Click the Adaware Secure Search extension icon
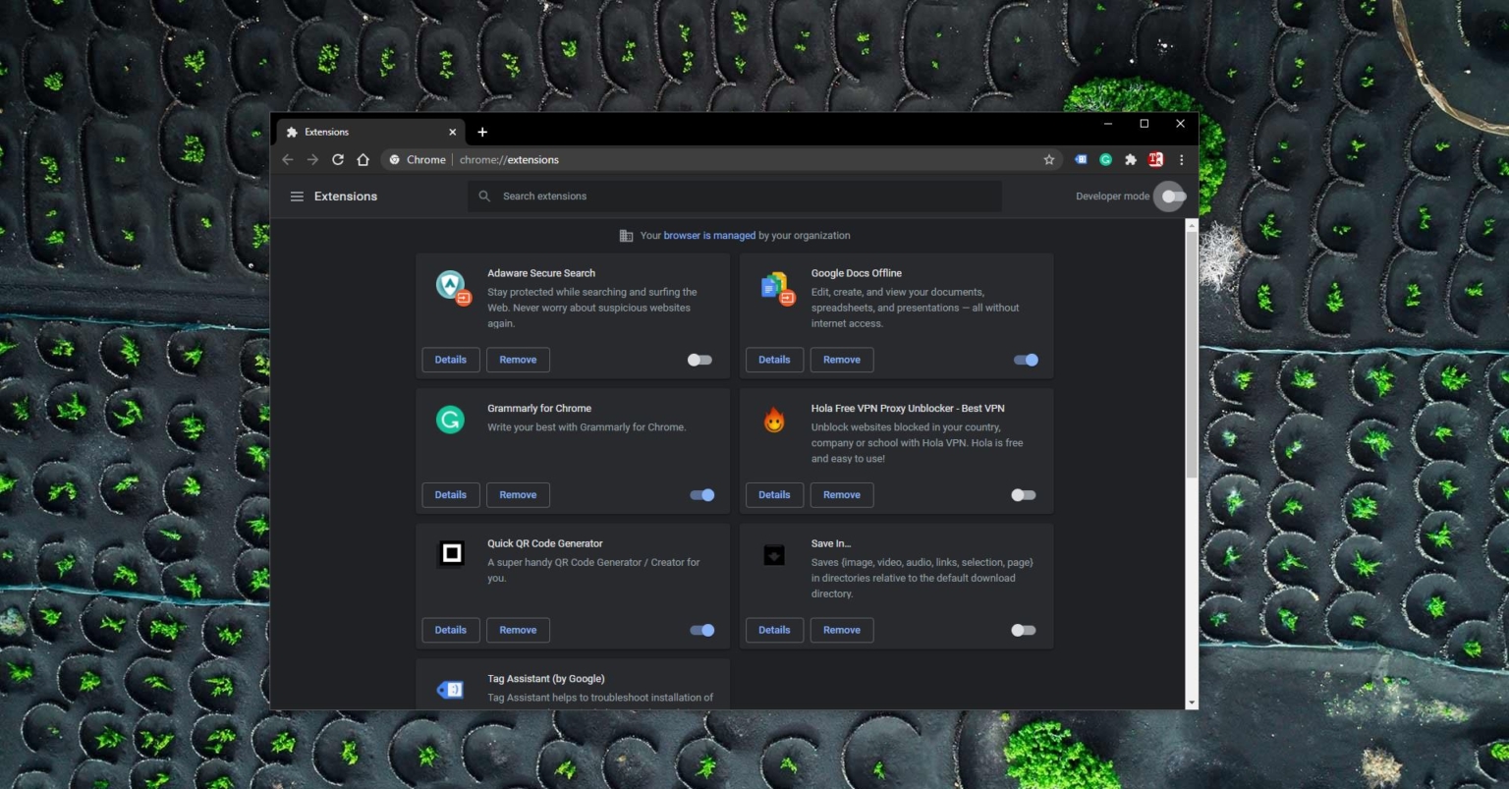The width and height of the screenshot is (1509, 789). (451, 286)
